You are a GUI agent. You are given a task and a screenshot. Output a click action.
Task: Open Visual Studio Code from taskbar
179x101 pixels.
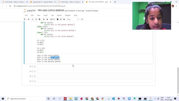click(x=113, y=98)
